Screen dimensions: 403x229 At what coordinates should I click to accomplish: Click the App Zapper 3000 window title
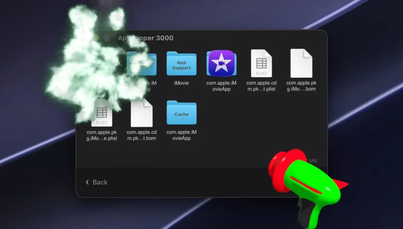point(146,38)
